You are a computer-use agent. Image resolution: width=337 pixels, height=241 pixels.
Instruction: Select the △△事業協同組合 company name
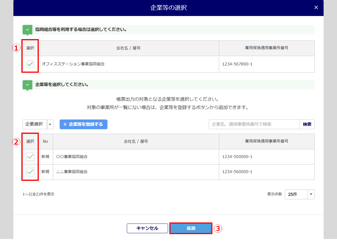coord(72,172)
